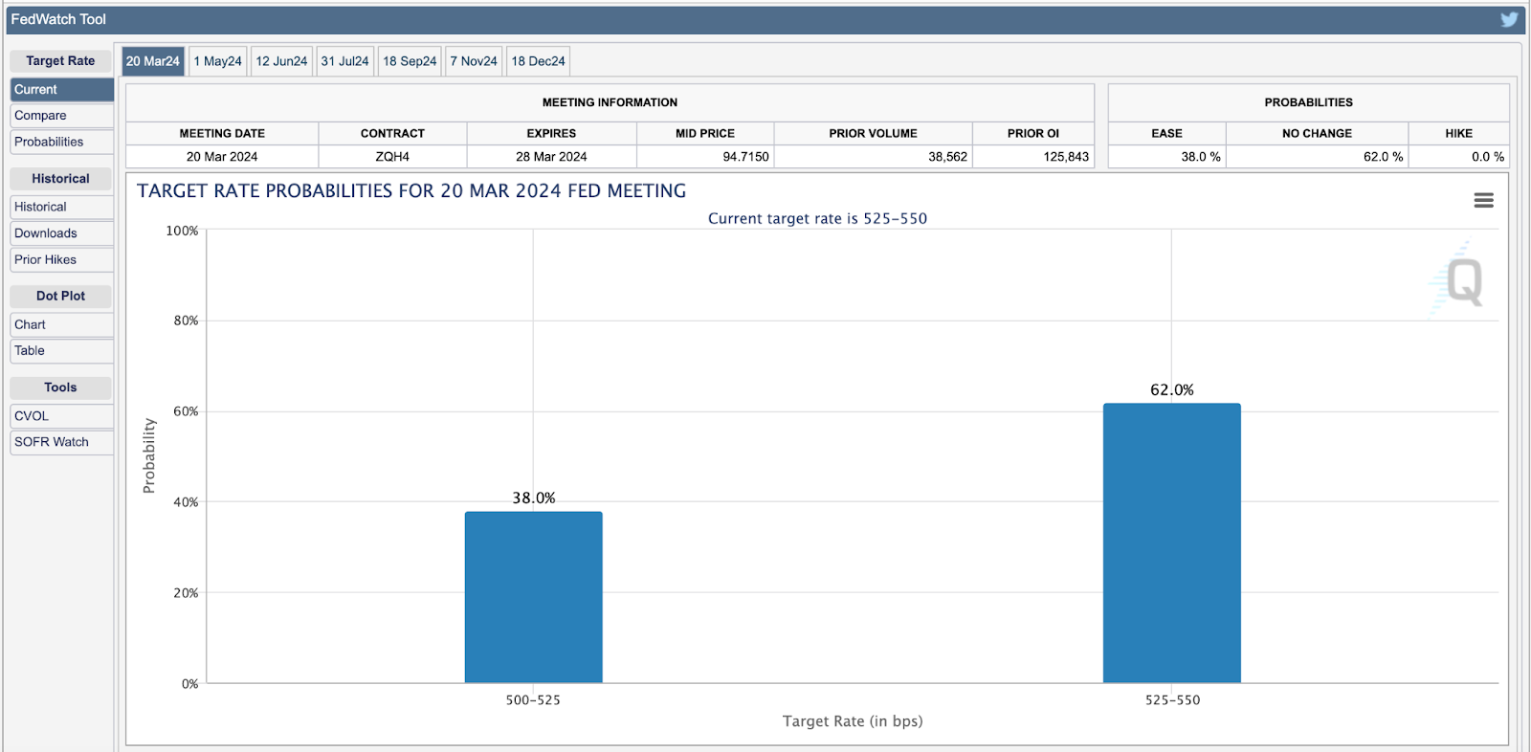Click the ZQH4 contract cell

tap(392, 157)
